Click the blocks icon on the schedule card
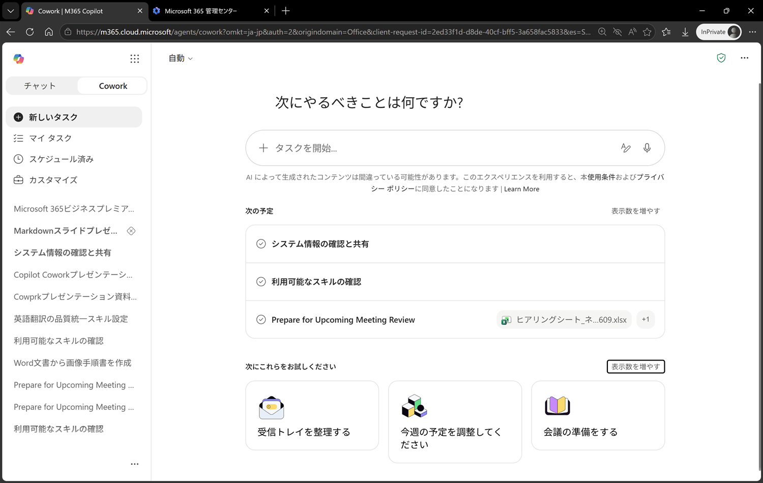Viewport: 763px width, 483px height. pyautogui.click(x=414, y=406)
